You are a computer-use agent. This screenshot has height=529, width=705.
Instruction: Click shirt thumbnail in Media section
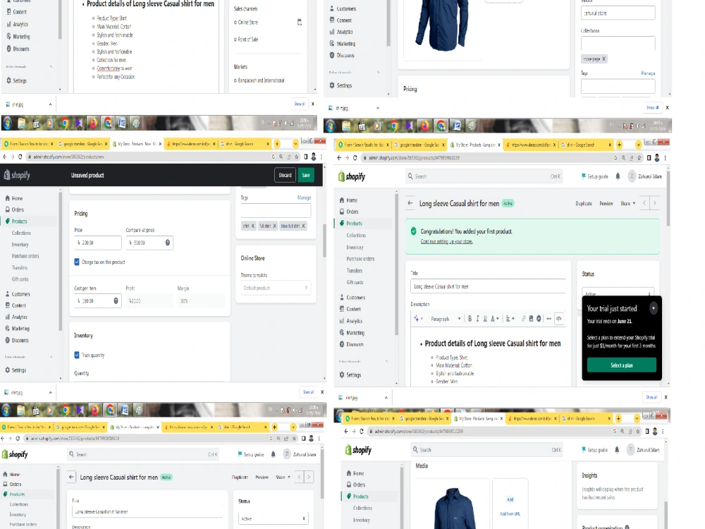tap(455, 507)
